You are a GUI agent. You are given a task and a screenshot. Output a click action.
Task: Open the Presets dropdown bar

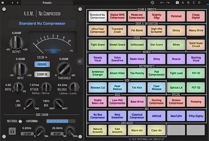pyautogui.click(x=47, y=3)
